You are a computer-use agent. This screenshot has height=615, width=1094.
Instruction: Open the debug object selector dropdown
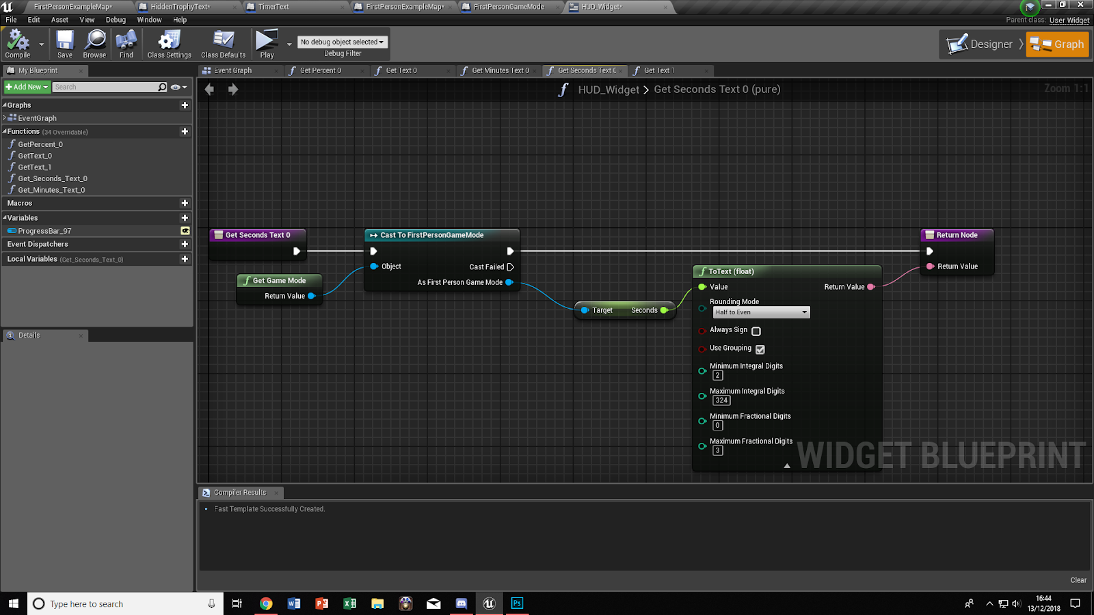[343, 42]
